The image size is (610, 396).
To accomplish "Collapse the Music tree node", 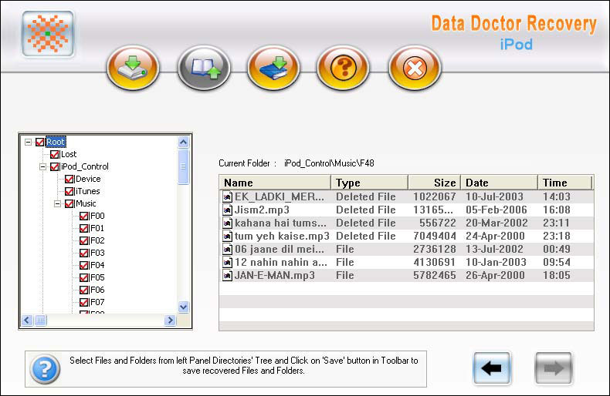I will click(58, 204).
